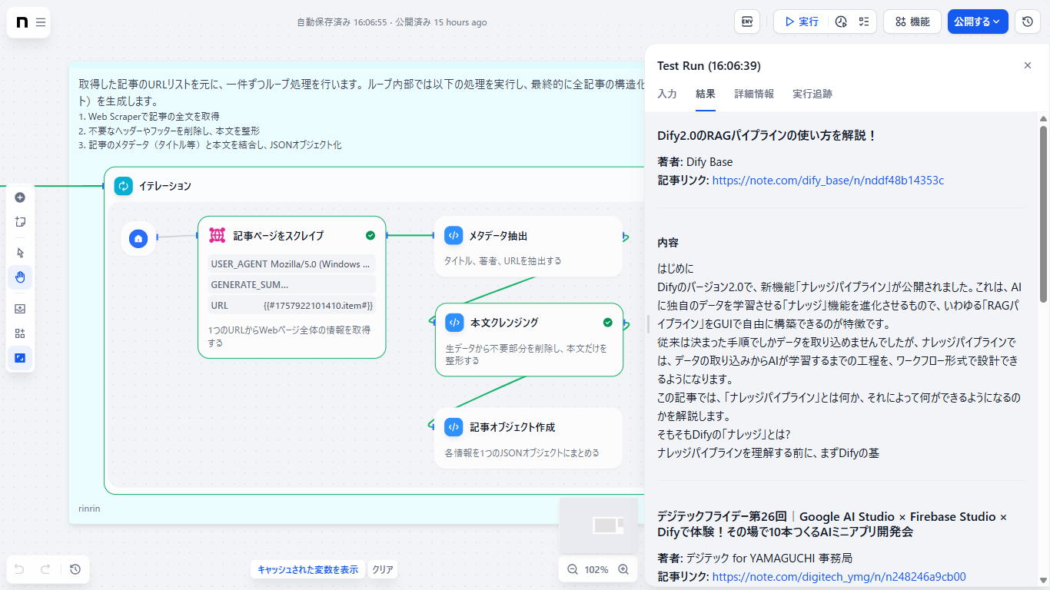The width and height of the screenshot is (1050, 590).
Task: Click the GENERATE_SUM... parameter row
Action: 292,285
